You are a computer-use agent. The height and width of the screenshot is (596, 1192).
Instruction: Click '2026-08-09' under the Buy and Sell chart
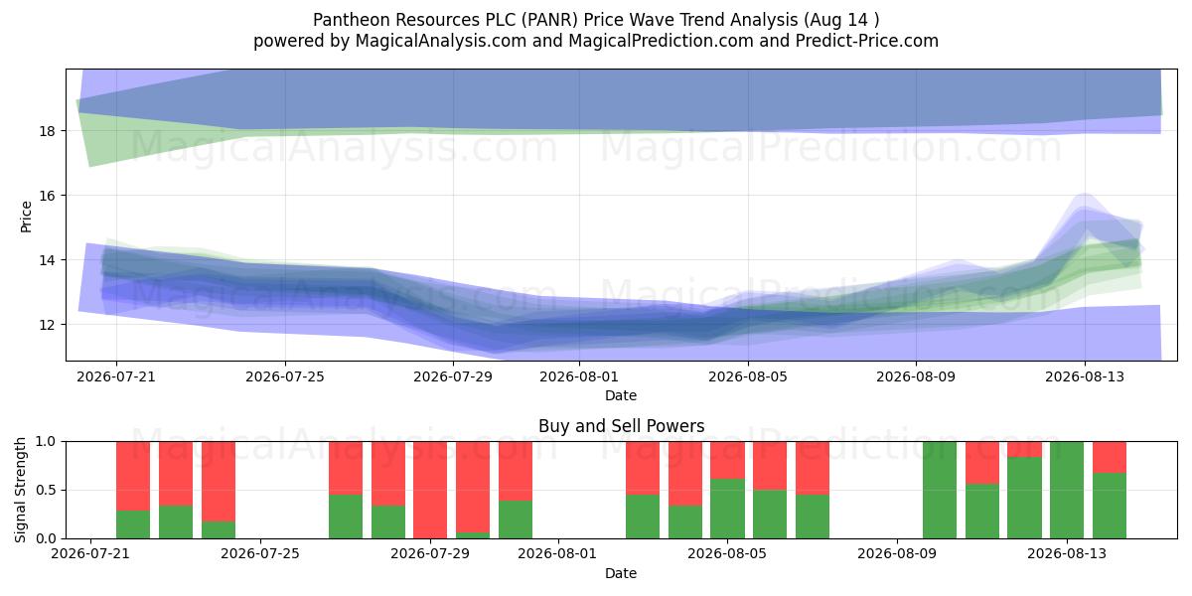[x=897, y=555]
